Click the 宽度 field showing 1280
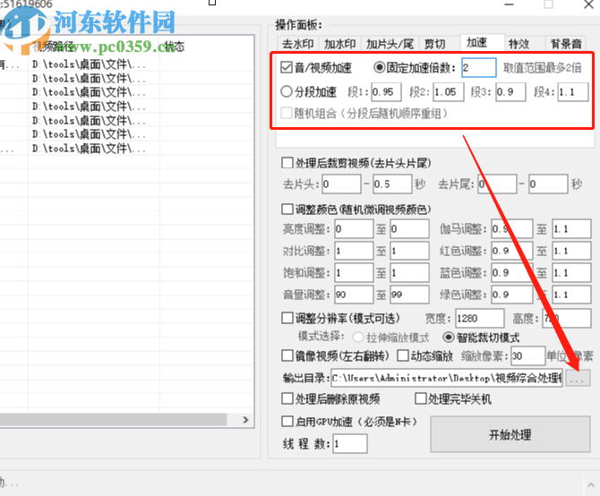The height and width of the screenshot is (496, 600). pos(480,318)
